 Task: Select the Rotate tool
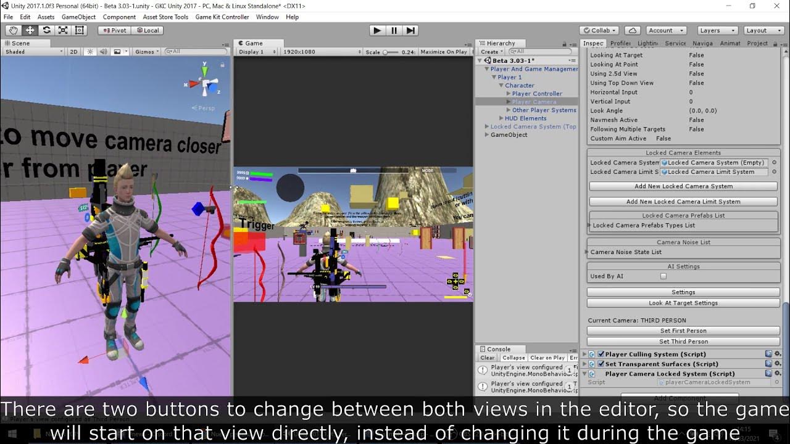pyautogui.click(x=46, y=30)
